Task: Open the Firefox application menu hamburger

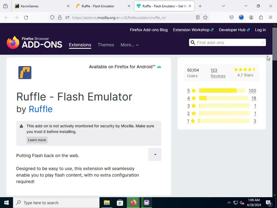Action: [271, 17]
